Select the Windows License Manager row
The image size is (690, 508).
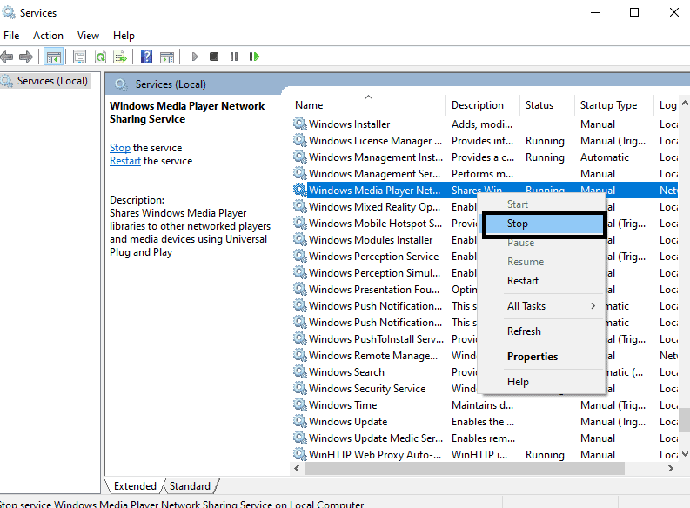[485, 141]
